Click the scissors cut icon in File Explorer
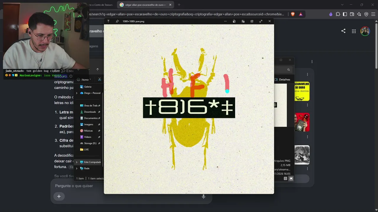The image size is (378, 212). pyautogui.click(x=100, y=79)
